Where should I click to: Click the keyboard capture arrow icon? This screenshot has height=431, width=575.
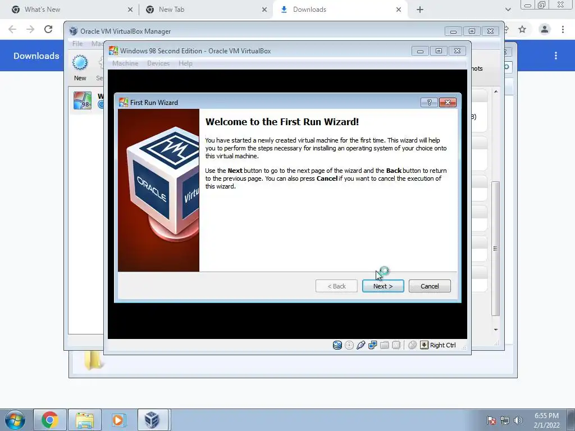(424, 345)
